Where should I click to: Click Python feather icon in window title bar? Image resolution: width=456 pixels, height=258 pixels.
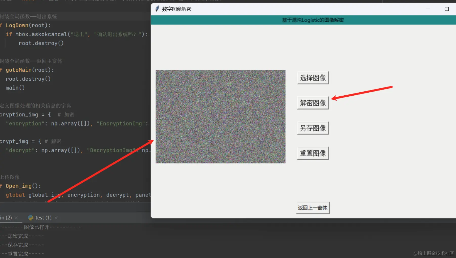(157, 9)
